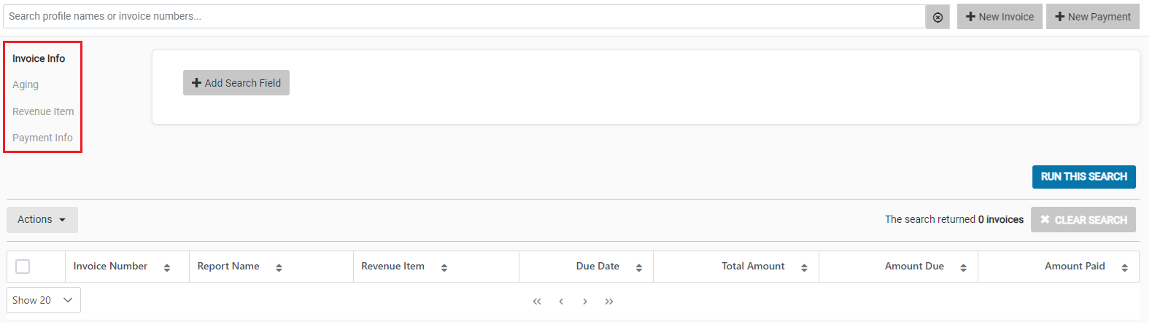Switch to the Payment Info tab

(42, 138)
